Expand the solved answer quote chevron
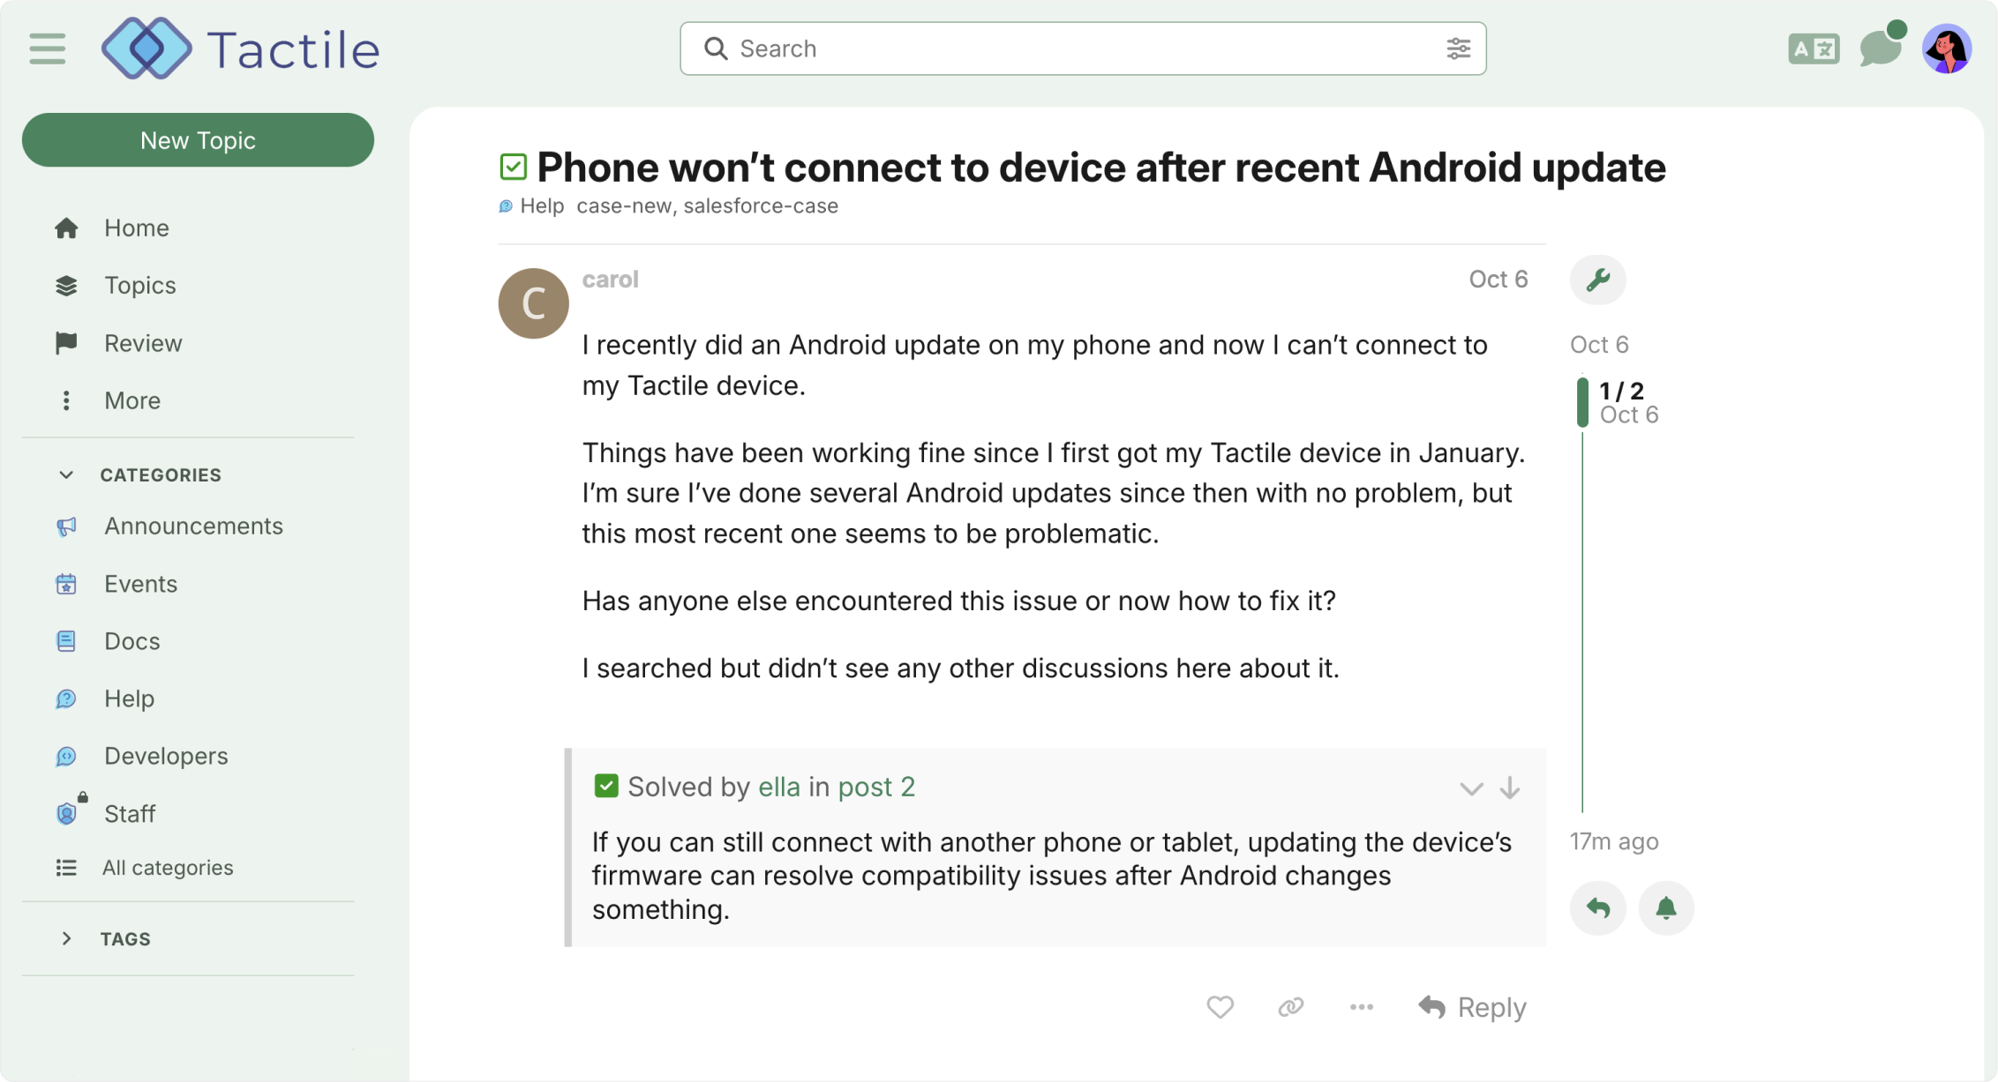Screen dimensions: 1998x1082 coord(1470,787)
